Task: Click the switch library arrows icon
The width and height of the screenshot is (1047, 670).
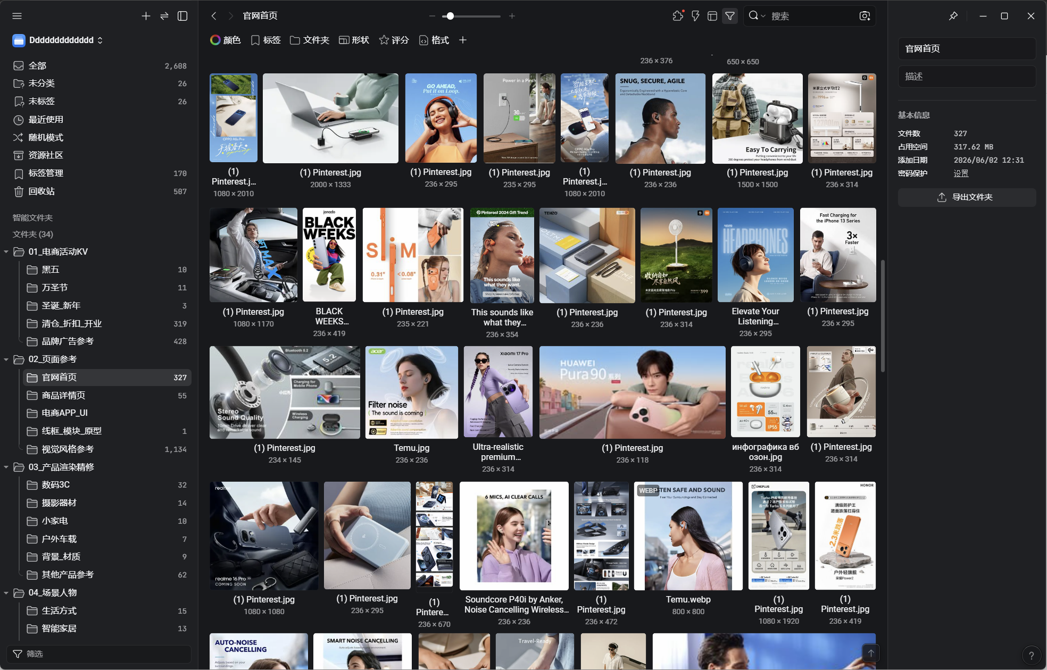Action: (x=164, y=16)
